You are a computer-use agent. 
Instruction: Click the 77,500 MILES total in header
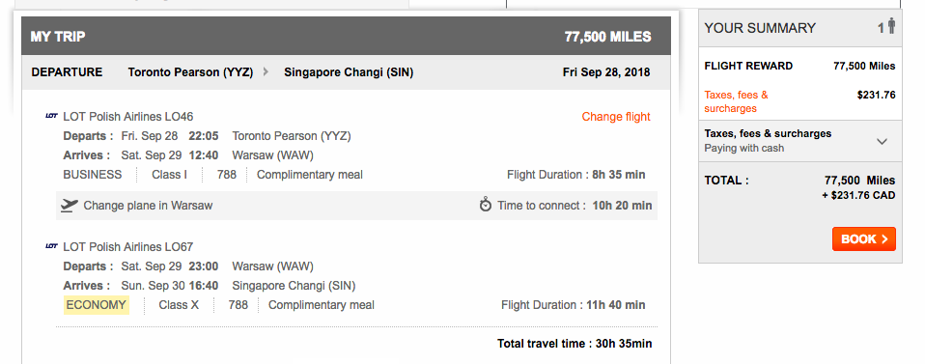(x=607, y=37)
